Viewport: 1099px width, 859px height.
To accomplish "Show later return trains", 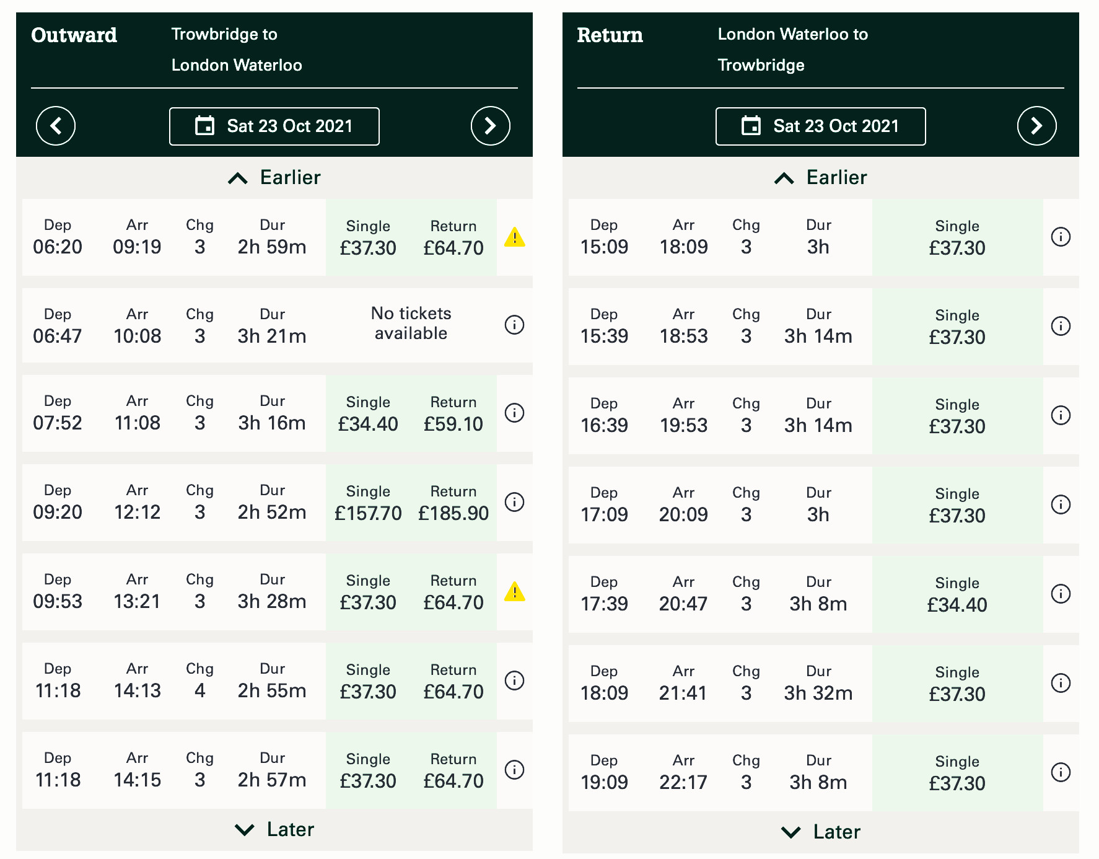I will click(x=821, y=832).
